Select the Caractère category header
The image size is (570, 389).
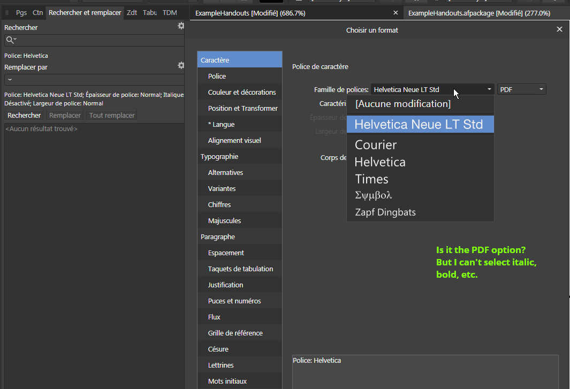pos(240,60)
